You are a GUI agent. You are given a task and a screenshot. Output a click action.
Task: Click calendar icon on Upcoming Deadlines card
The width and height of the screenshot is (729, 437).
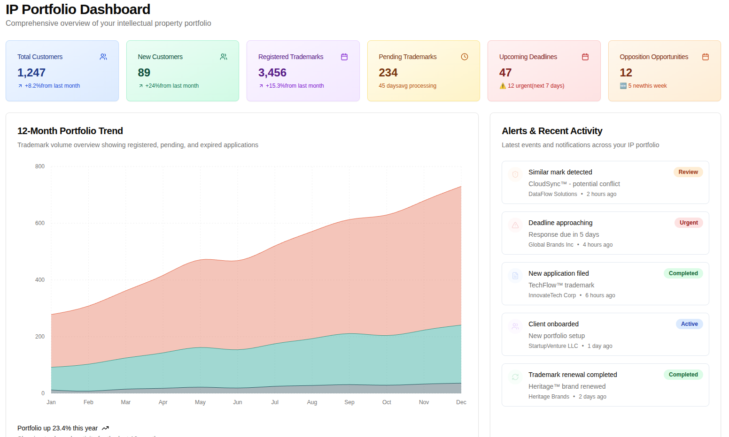click(585, 57)
